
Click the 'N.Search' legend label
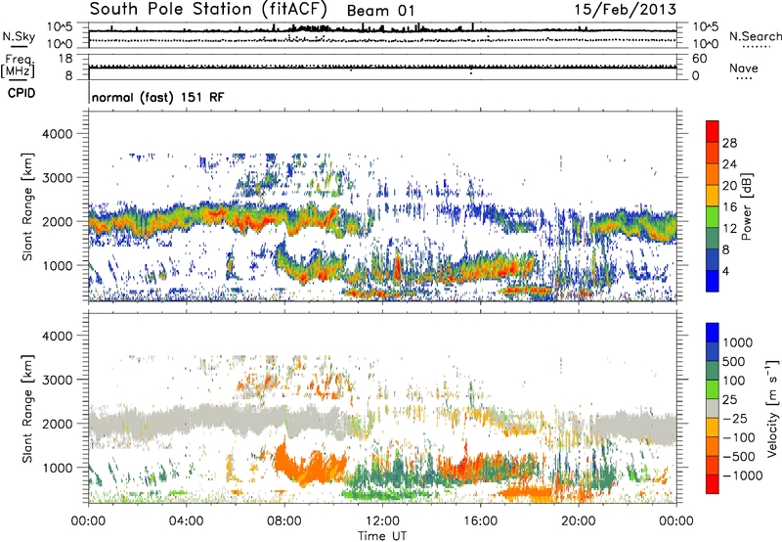tap(755, 36)
